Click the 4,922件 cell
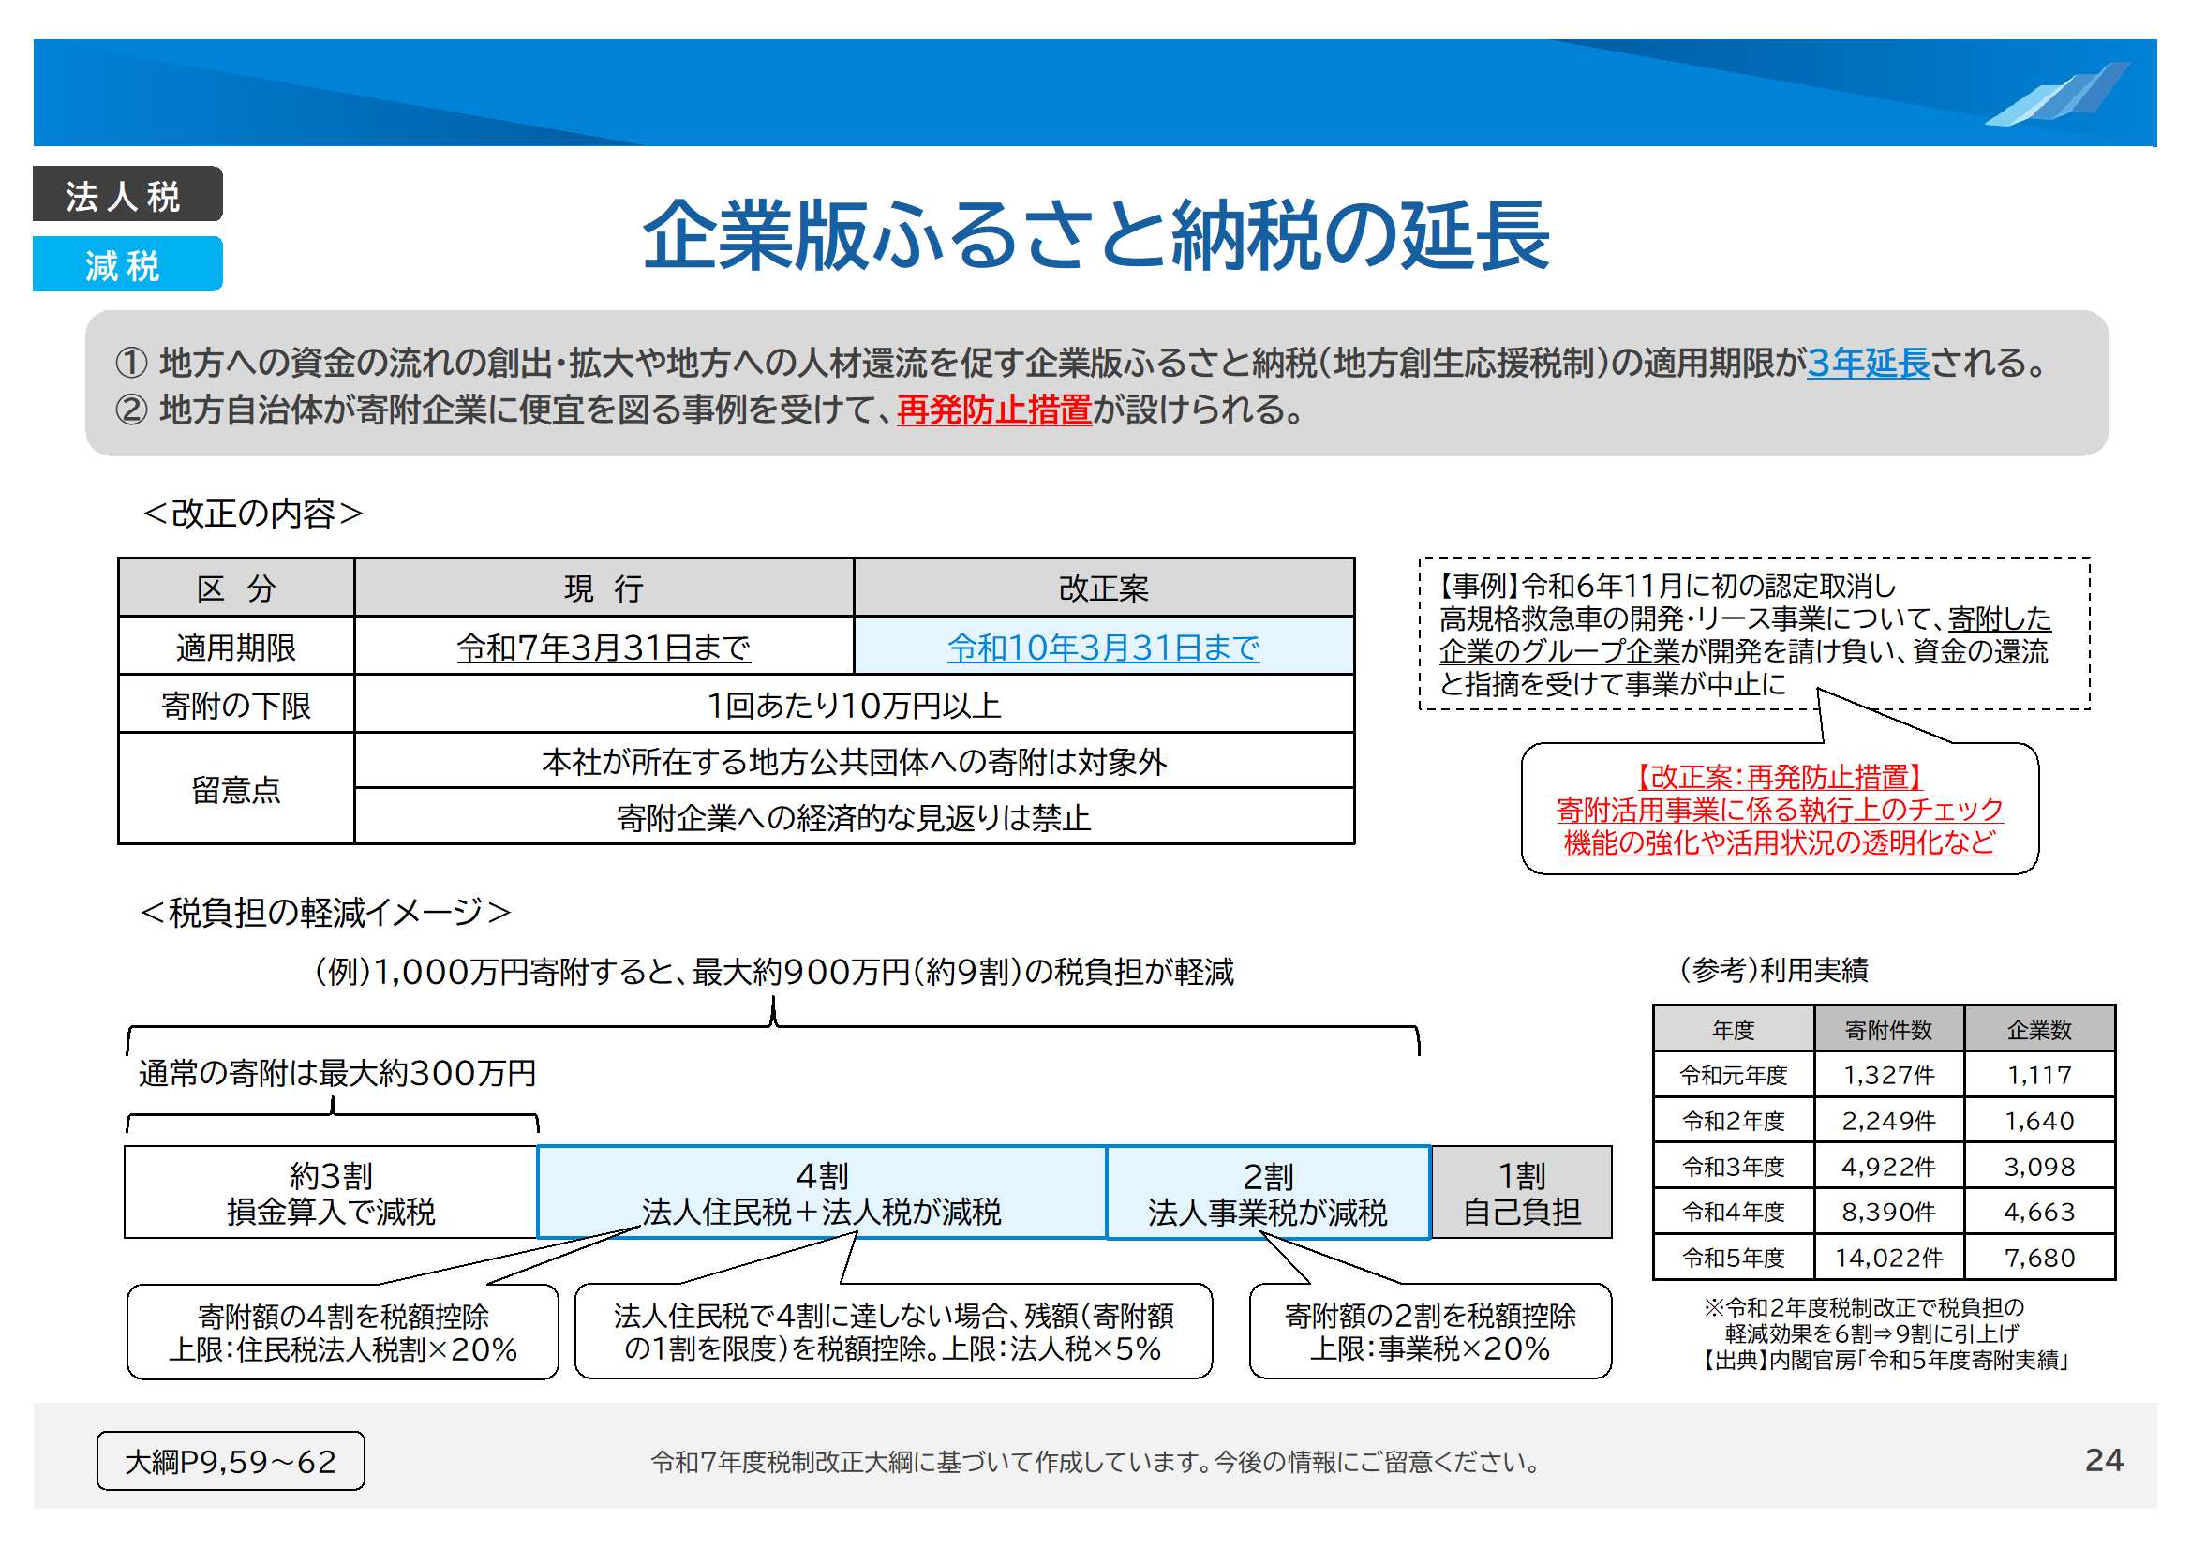2191x1549 pixels. [x=1888, y=1167]
